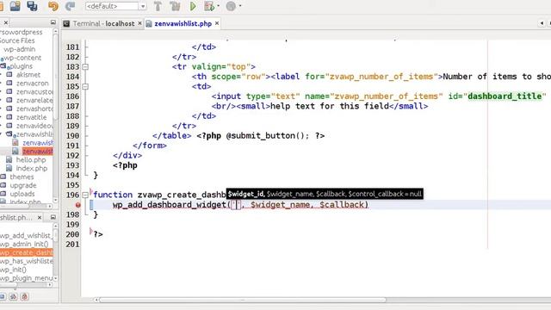Minimize the Navigator panel window icon
The height and width of the screenshot is (310, 551).
pyautogui.click(x=53, y=217)
